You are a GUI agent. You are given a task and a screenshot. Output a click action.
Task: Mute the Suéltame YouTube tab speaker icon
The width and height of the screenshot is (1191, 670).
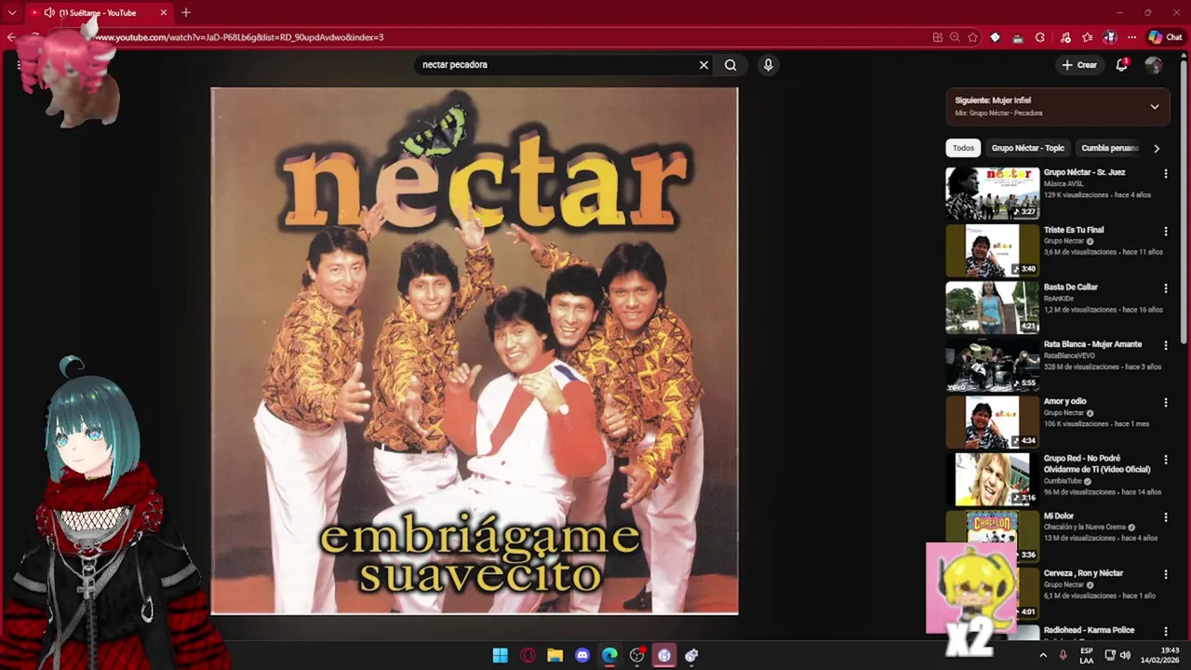click(48, 13)
